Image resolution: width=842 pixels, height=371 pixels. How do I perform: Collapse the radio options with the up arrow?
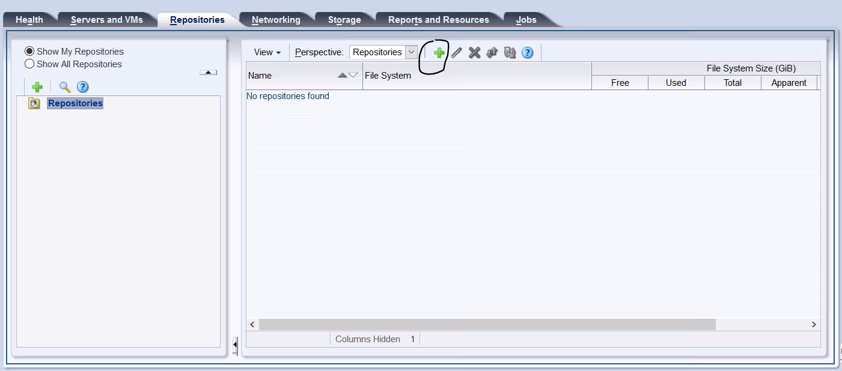(208, 73)
